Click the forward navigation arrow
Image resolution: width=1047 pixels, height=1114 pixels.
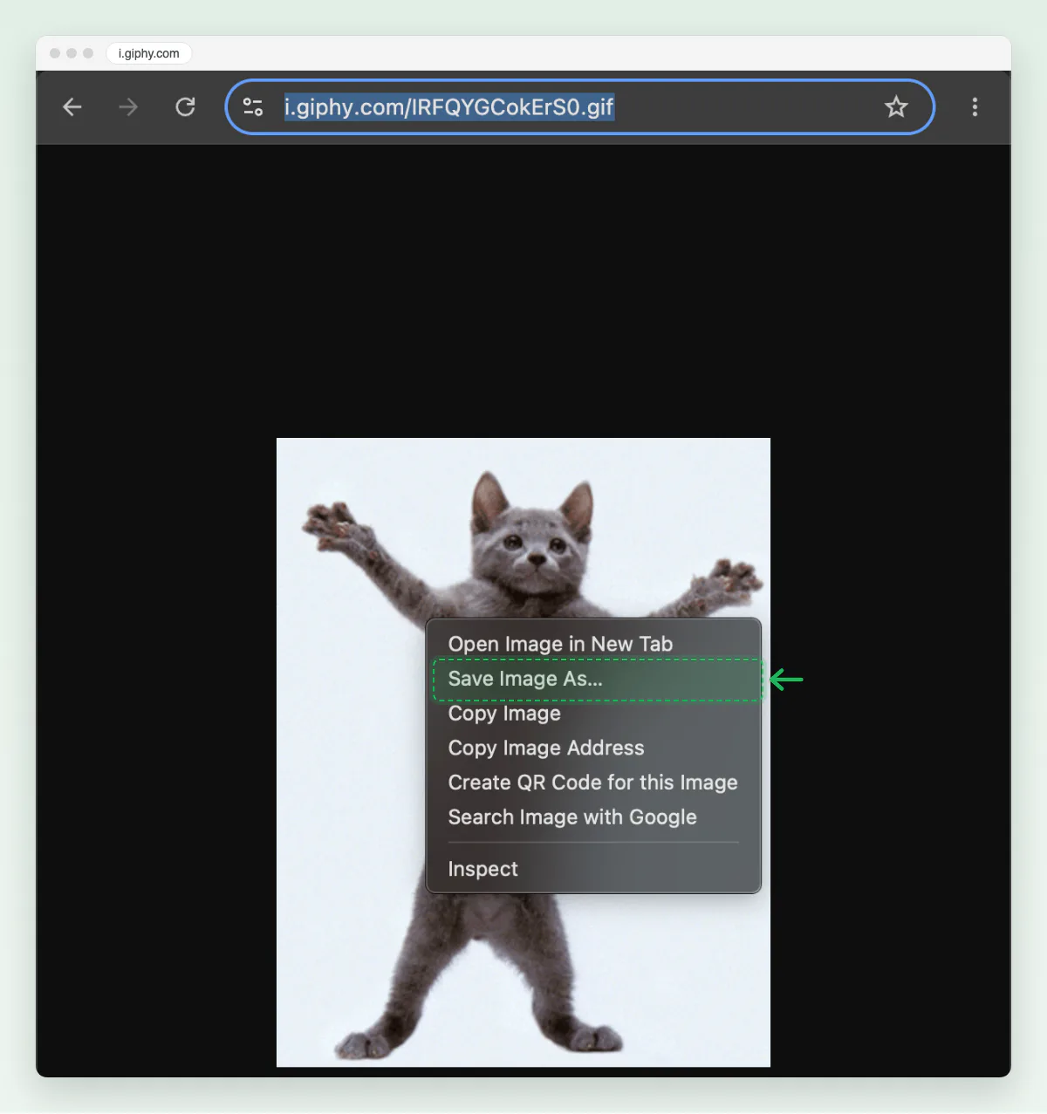[x=128, y=107]
